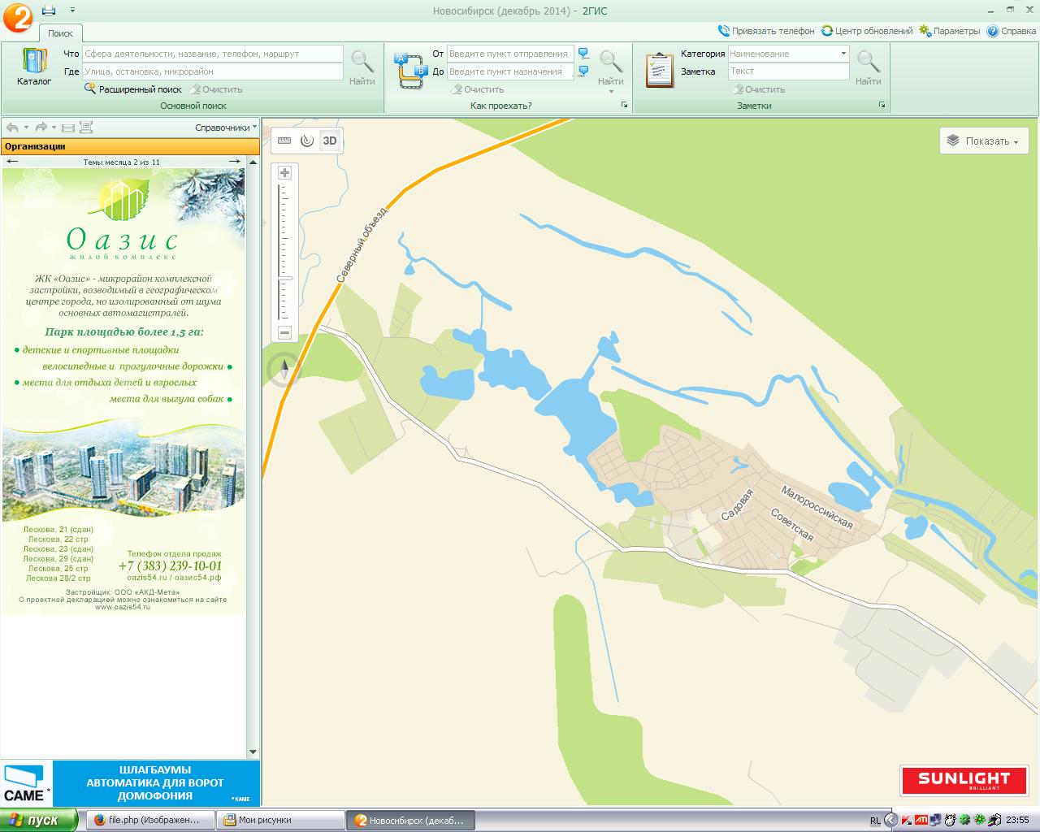1040x832 pixels.
Task: Open the Категория combo box
Action: pos(787,54)
